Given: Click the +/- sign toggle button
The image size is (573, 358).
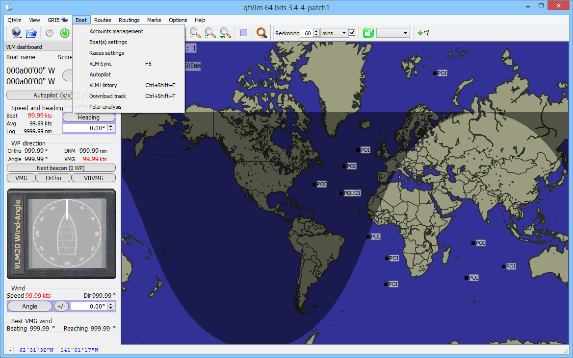Looking at the screenshot, I should 61,307.
